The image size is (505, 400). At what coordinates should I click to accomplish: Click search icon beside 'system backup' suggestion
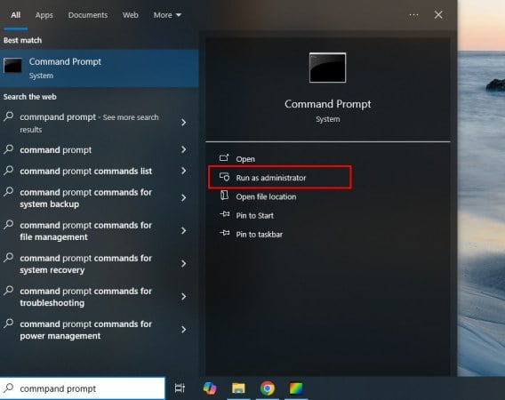click(9, 192)
